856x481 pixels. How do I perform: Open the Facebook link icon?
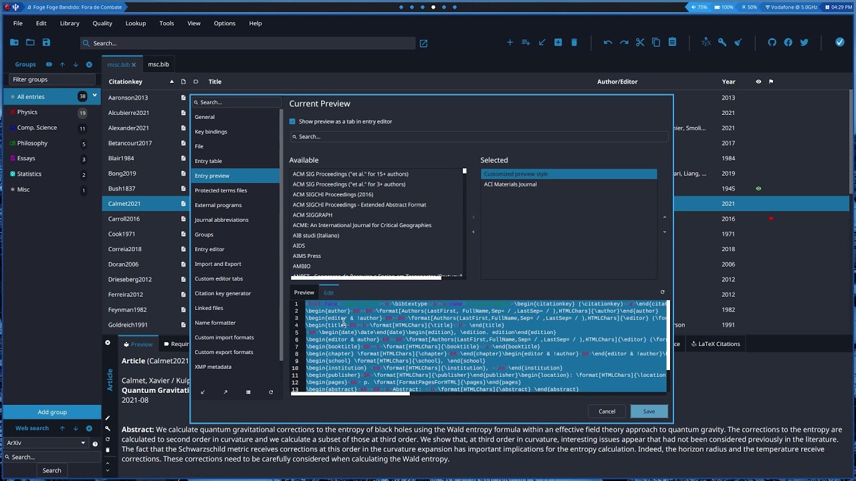(788, 43)
